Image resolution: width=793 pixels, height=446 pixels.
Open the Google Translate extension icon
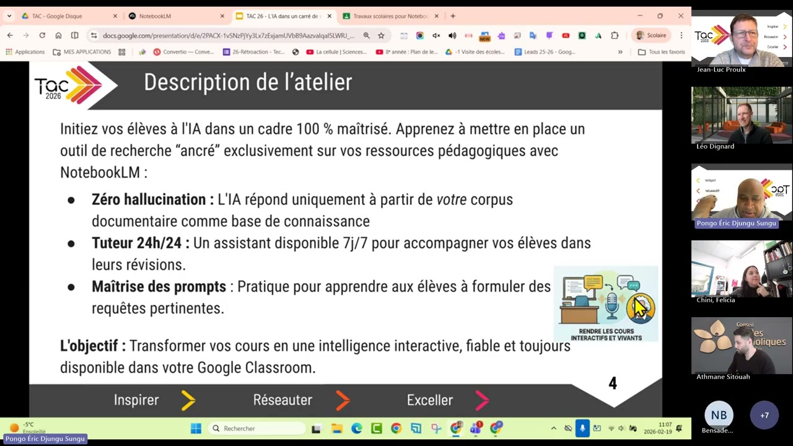(533, 35)
